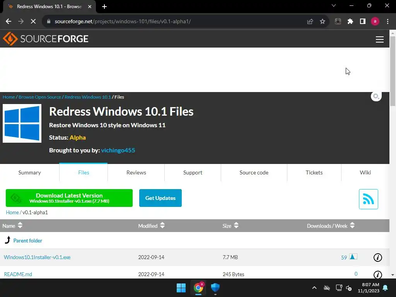Open Chrome from the taskbar

pos(198,288)
